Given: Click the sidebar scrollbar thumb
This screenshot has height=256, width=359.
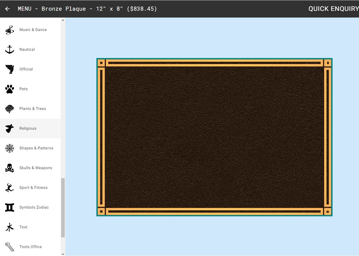Looking at the screenshot, I should [x=63, y=207].
